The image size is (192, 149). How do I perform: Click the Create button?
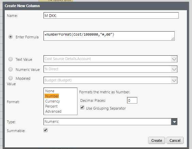(157, 141)
